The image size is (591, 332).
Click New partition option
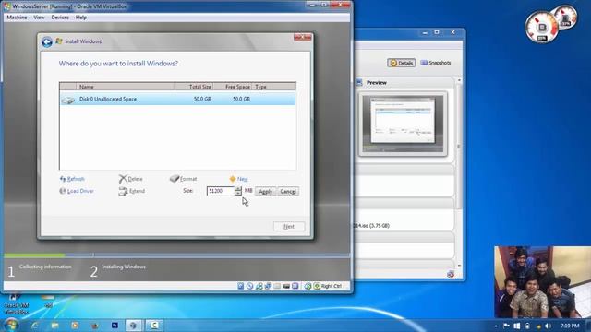(x=238, y=179)
